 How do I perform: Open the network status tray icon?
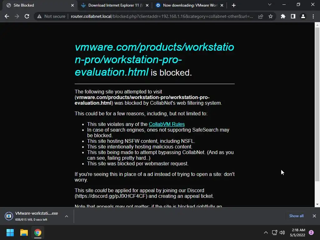click(274, 232)
